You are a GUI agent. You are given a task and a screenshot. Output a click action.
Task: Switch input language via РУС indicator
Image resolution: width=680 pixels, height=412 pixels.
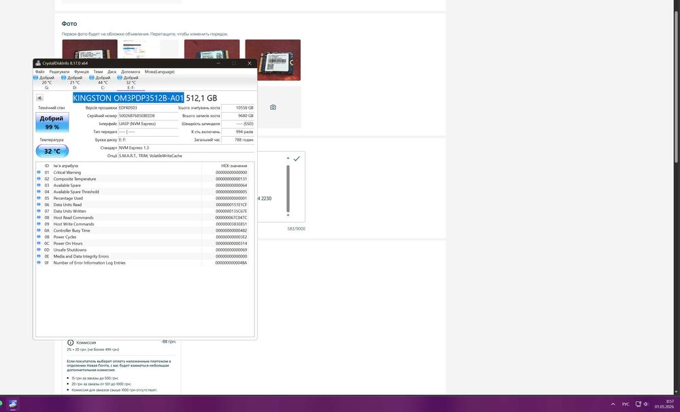[626, 405]
